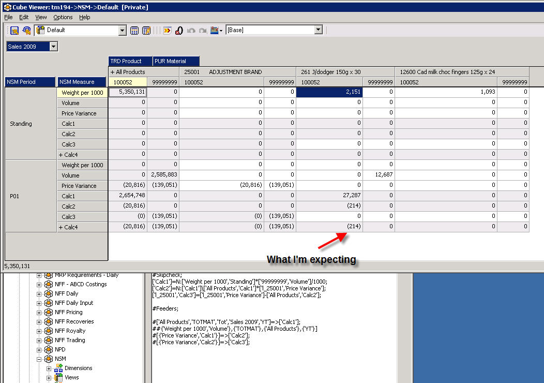This screenshot has width=544, height=383.
Task: Click the Recalculate grid icon
Action: pyautogui.click(x=134, y=31)
